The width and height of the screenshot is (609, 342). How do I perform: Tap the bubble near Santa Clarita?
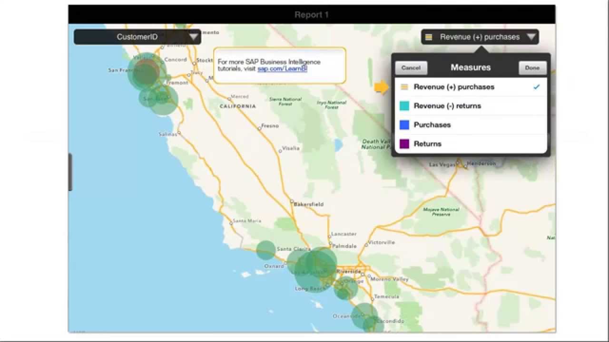click(x=266, y=250)
